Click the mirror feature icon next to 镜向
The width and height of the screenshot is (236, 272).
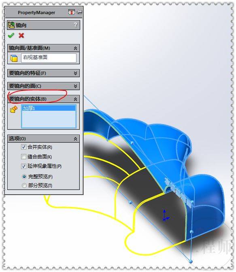pyautogui.click(x=11, y=25)
